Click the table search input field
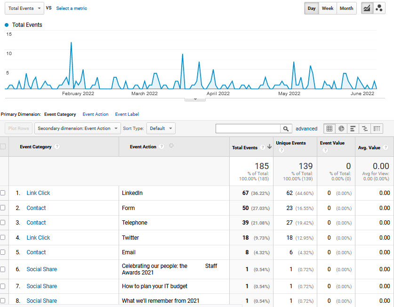 [x=248, y=129]
